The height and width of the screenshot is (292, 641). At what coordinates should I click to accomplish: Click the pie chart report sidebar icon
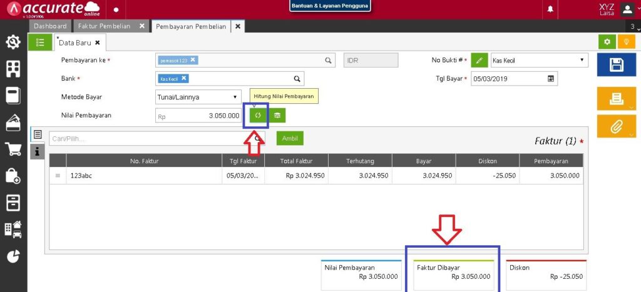[x=13, y=256]
